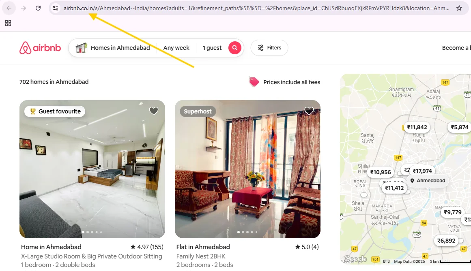Open the Superhost flat listing photo

click(247, 169)
